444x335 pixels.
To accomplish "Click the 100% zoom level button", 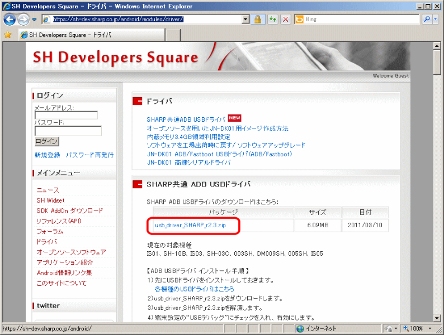I will coord(413,328).
